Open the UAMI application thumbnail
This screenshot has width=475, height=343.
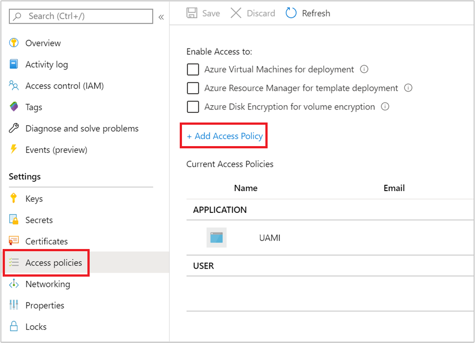(217, 237)
